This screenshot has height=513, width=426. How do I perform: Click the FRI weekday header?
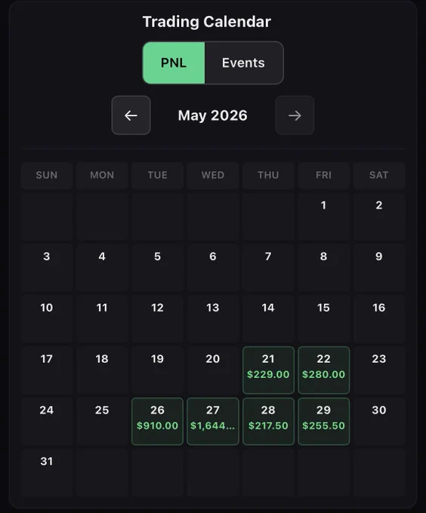click(323, 175)
